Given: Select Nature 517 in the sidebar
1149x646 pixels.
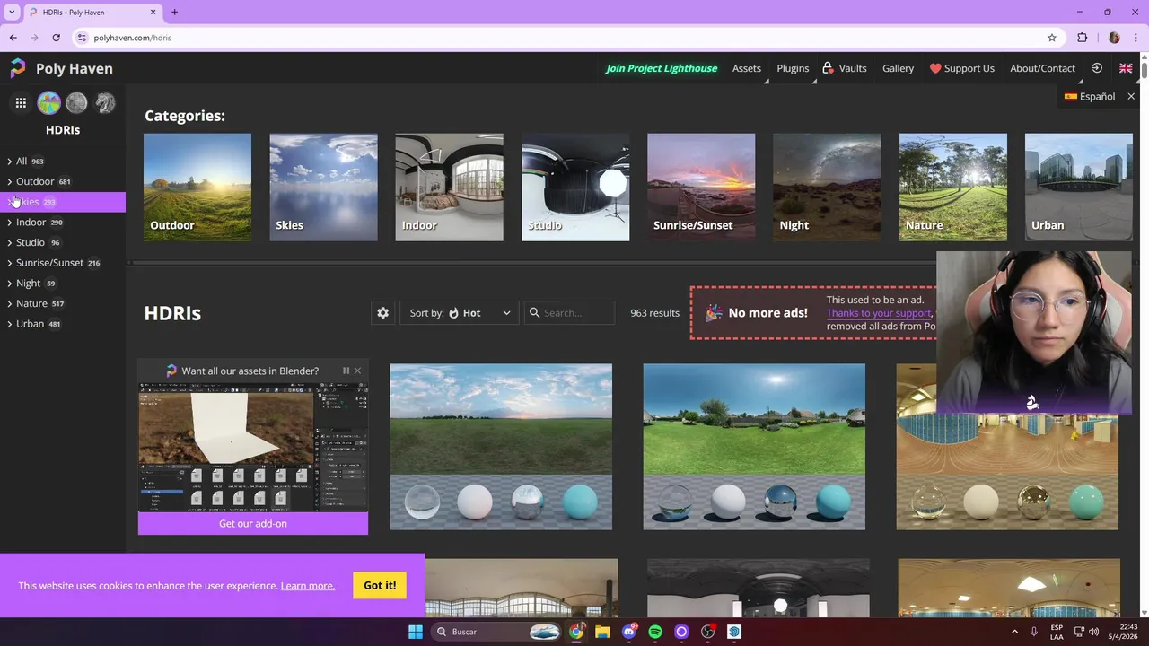Looking at the screenshot, I should point(63,303).
